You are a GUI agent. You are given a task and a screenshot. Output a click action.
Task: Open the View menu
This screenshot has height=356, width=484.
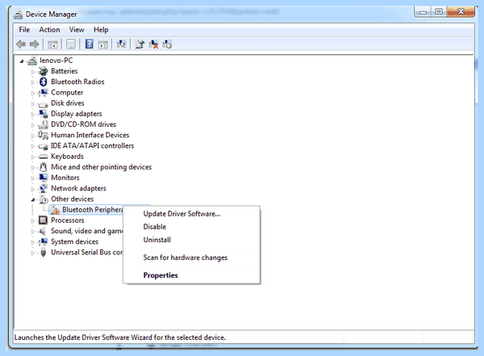(x=77, y=30)
